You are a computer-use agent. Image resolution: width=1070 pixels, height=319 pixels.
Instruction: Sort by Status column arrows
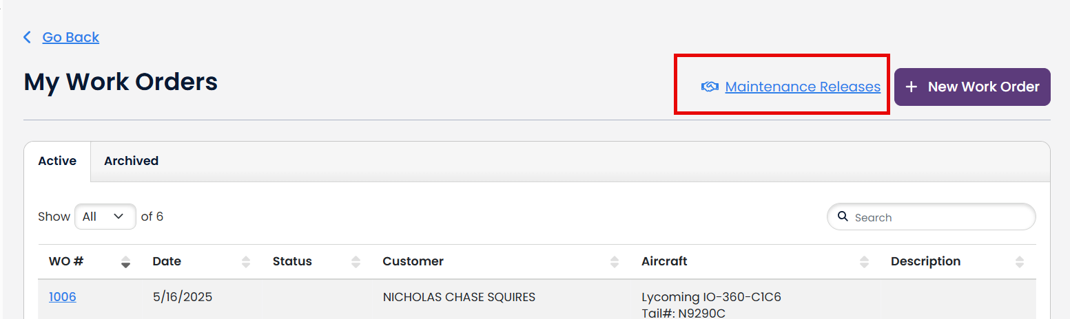(356, 261)
